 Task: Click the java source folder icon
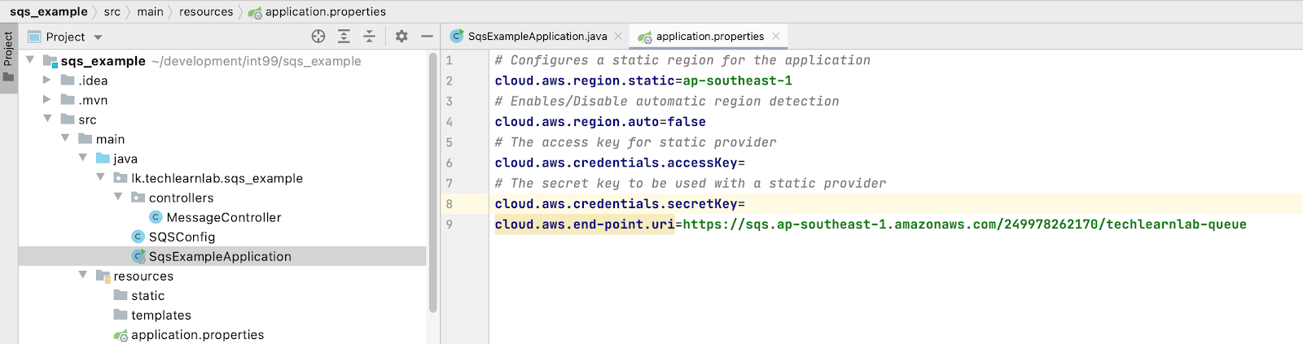[x=103, y=158]
